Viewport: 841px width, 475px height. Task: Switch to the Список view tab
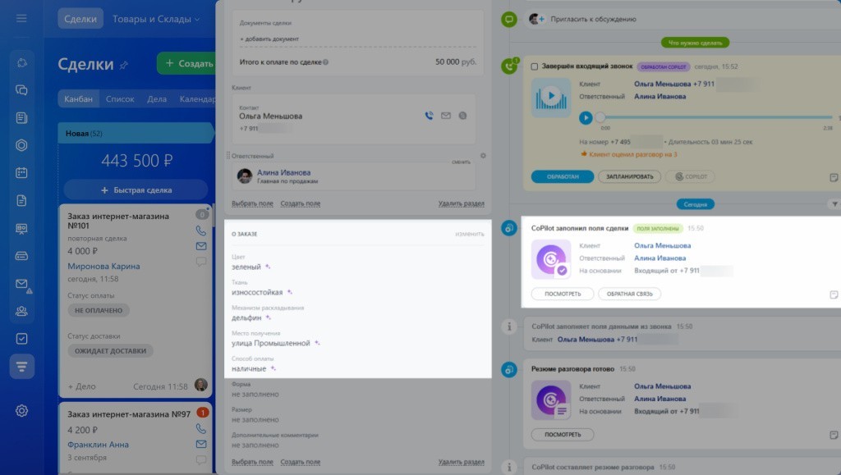click(120, 99)
